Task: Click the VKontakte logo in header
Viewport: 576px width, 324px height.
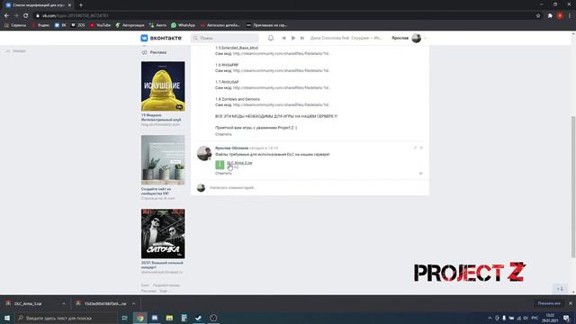Action: click(161, 38)
